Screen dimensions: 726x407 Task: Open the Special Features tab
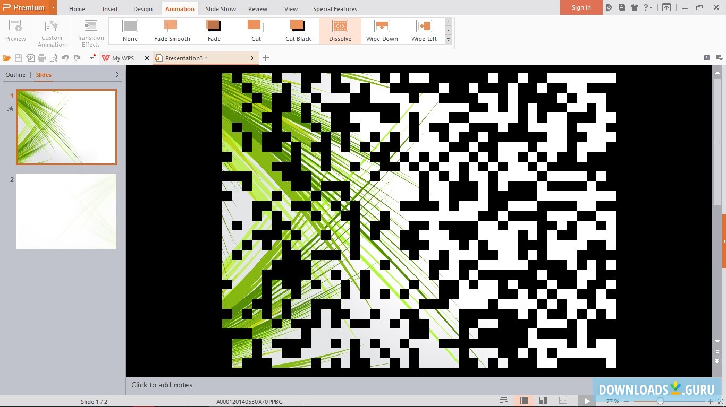coord(335,8)
